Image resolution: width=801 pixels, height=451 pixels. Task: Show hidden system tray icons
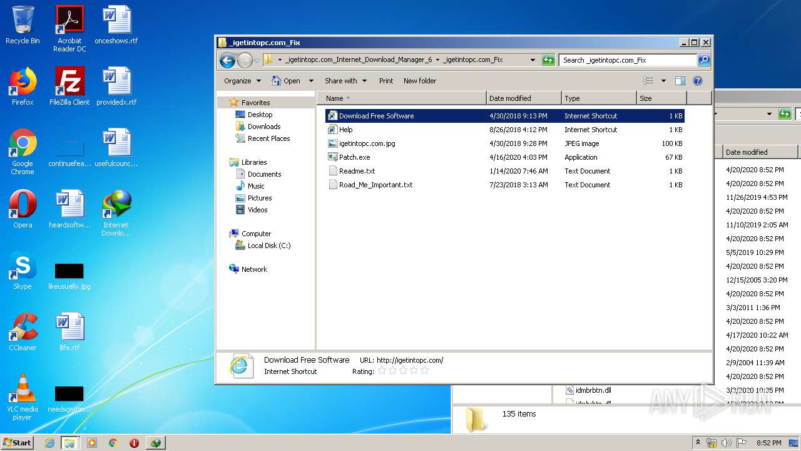click(698, 443)
